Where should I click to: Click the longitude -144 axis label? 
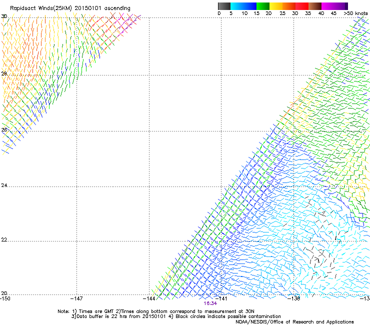click(x=149, y=298)
